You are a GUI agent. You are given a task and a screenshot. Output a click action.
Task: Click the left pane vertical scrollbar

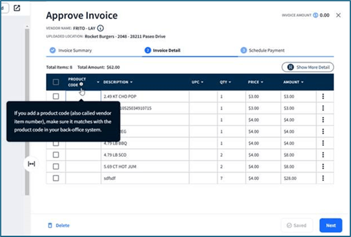pyautogui.click(x=27, y=112)
